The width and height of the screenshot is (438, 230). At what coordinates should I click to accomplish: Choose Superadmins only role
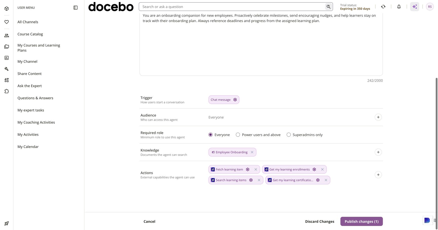point(288,135)
